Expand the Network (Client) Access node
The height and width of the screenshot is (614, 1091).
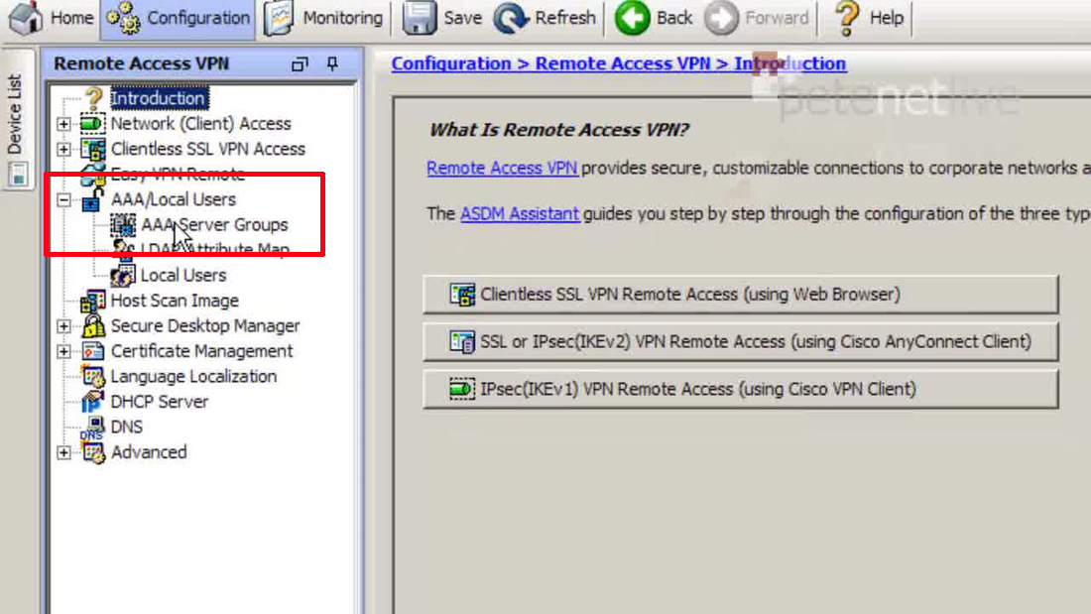[x=64, y=124]
